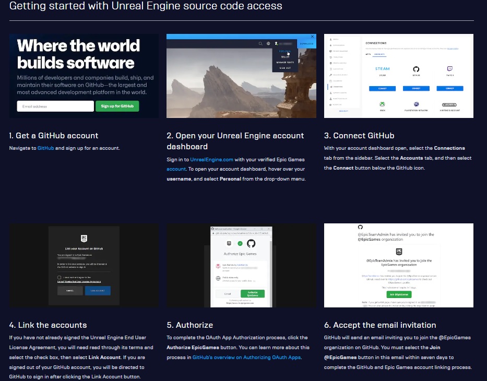Image resolution: width=487 pixels, height=381 pixels.
Task: Select Seller in the account drop-down menu
Action: coord(285,57)
